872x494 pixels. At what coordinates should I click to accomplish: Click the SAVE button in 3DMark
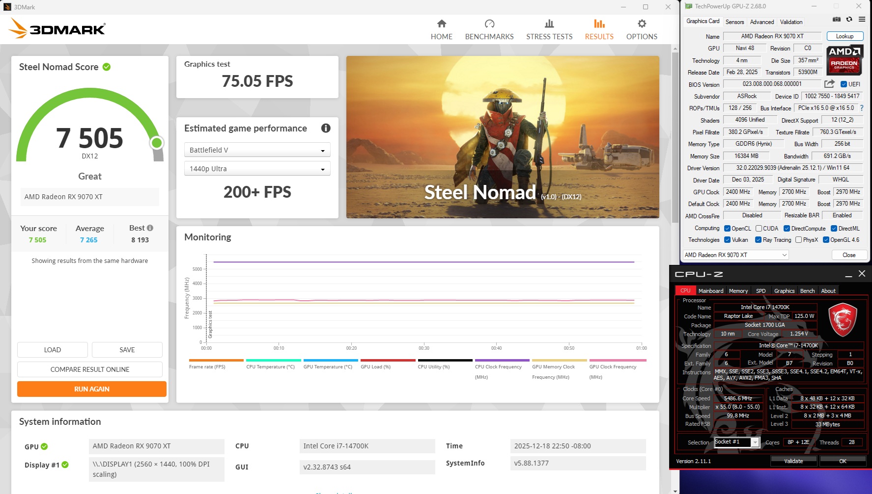(127, 350)
